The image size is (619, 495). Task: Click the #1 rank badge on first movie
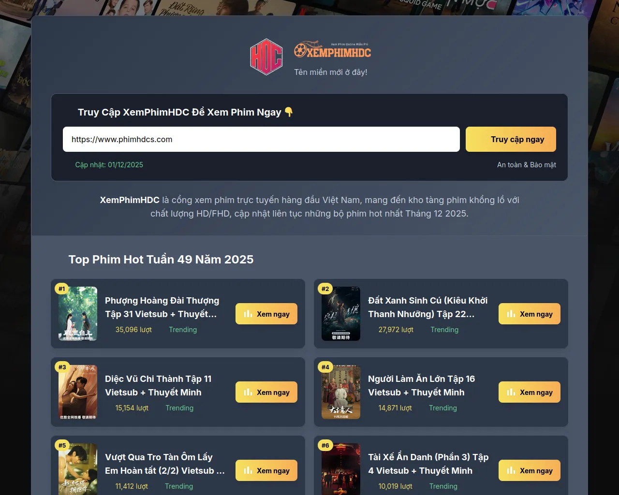[62, 289]
